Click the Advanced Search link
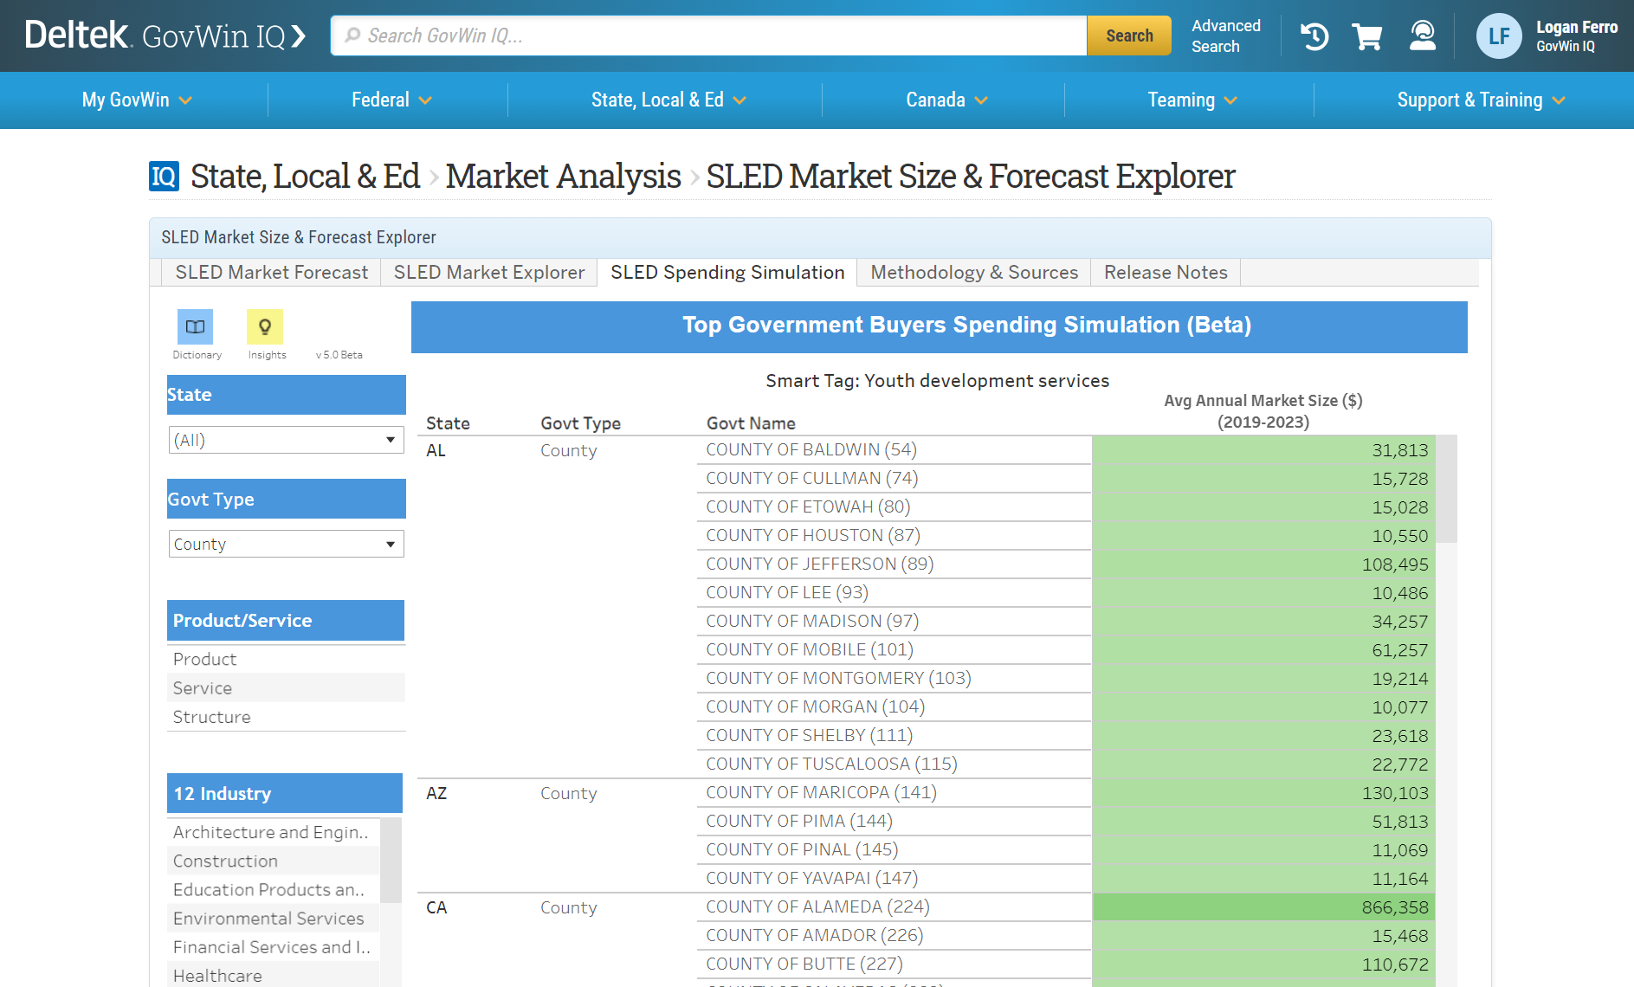 pyautogui.click(x=1225, y=36)
